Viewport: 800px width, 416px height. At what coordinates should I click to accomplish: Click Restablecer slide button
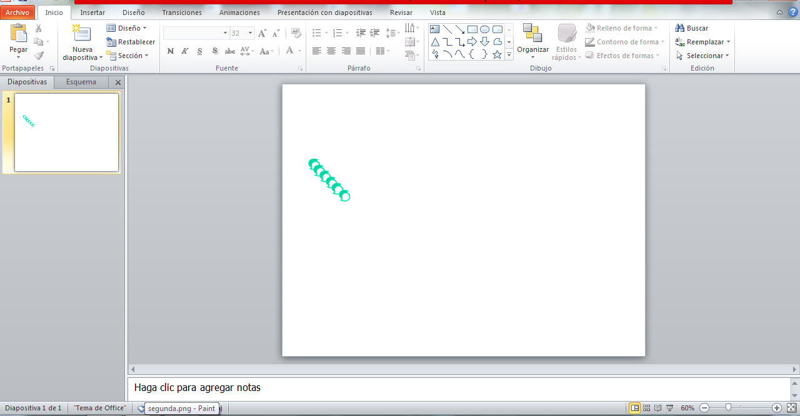131,42
